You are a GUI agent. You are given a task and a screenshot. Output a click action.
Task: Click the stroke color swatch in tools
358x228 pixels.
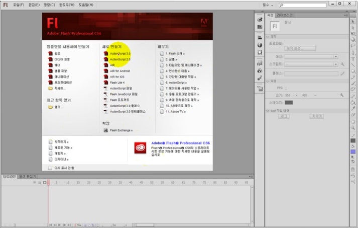click(353, 140)
